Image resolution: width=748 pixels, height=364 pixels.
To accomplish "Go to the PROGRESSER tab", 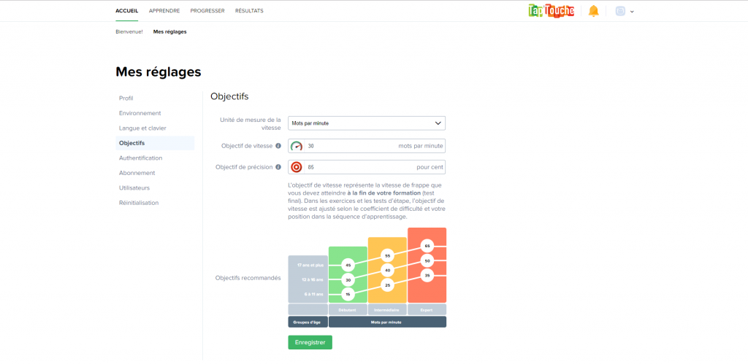I will point(207,11).
